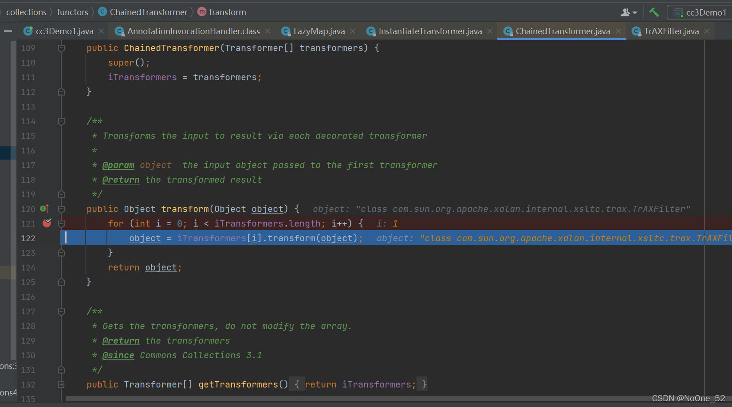
Task: Click fold end marker at line 112
Action: (x=62, y=92)
